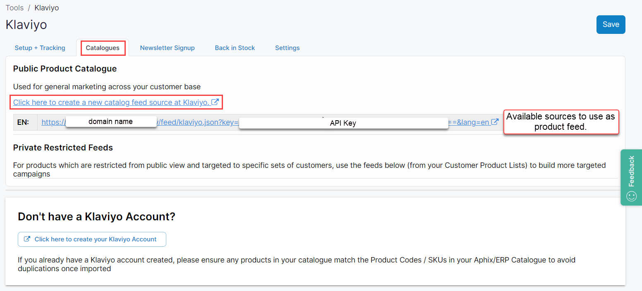This screenshot has height=291, width=642.
Task: Click the external-link icon ending the EN feed URL
Action: (495, 122)
